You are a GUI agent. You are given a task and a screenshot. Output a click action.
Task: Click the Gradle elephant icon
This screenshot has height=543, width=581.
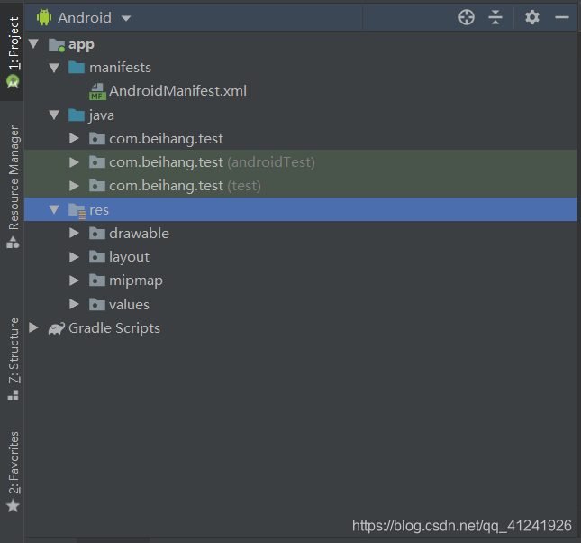point(57,328)
